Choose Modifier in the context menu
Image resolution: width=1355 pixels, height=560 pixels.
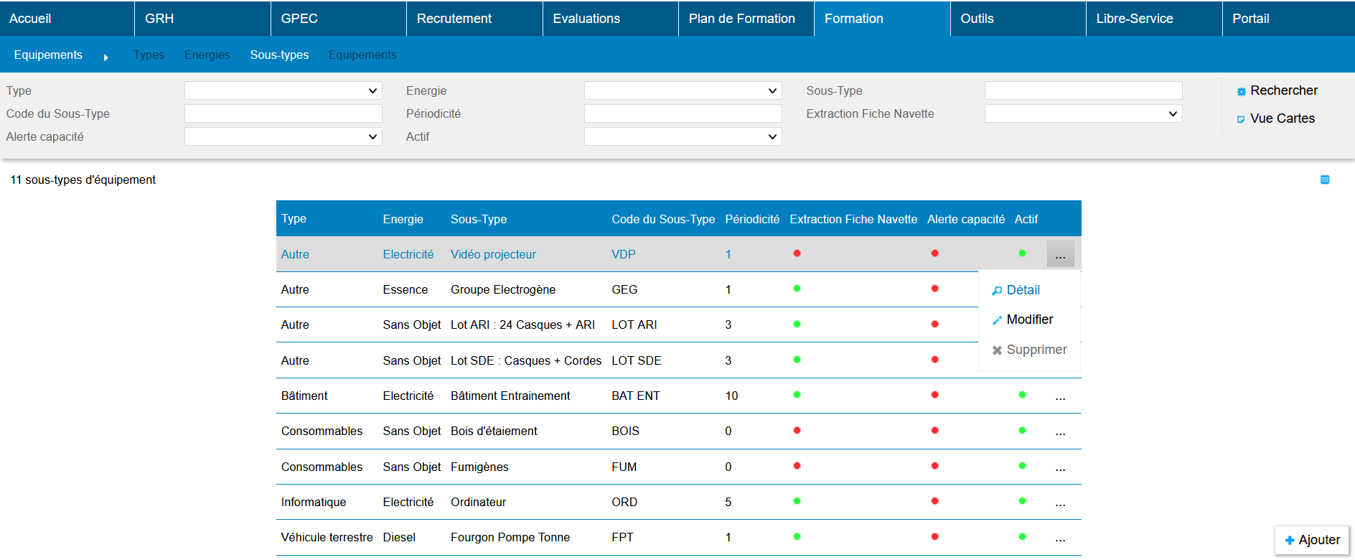coord(1029,319)
